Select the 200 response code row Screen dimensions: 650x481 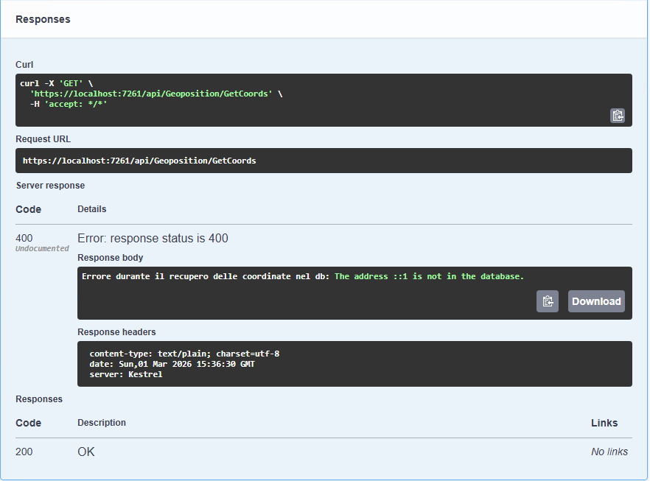(24, 452)
